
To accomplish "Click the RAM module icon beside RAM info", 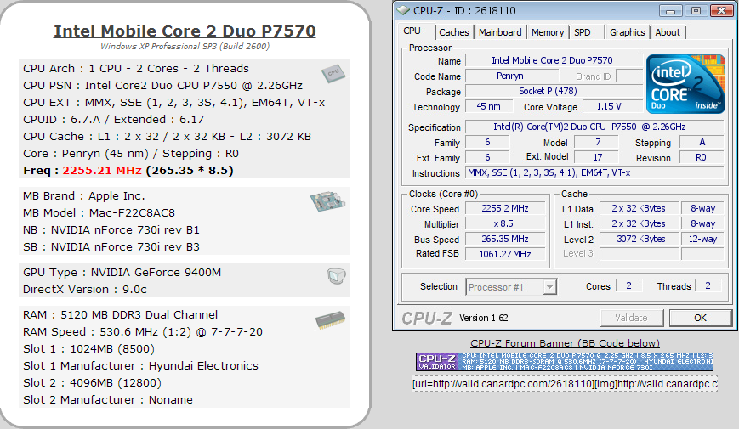I will pos(330,319).
